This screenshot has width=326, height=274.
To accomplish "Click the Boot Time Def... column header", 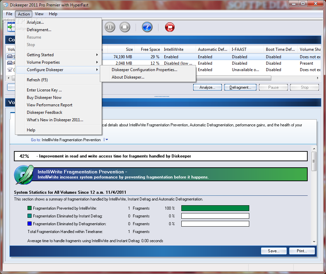I will pos(280,49).
